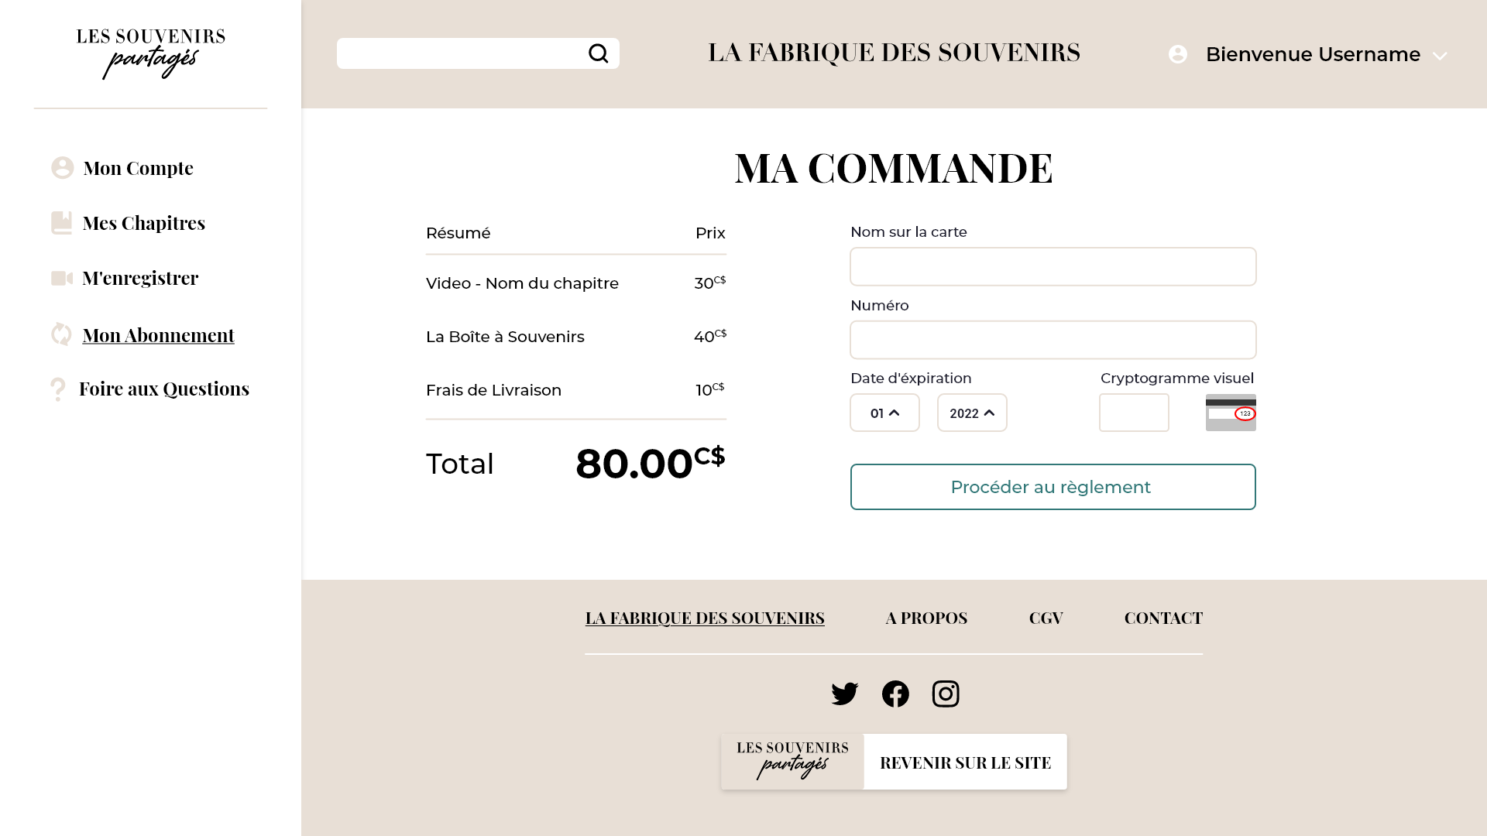Click the card CVV illustration icon

(x=1231, y=413)
